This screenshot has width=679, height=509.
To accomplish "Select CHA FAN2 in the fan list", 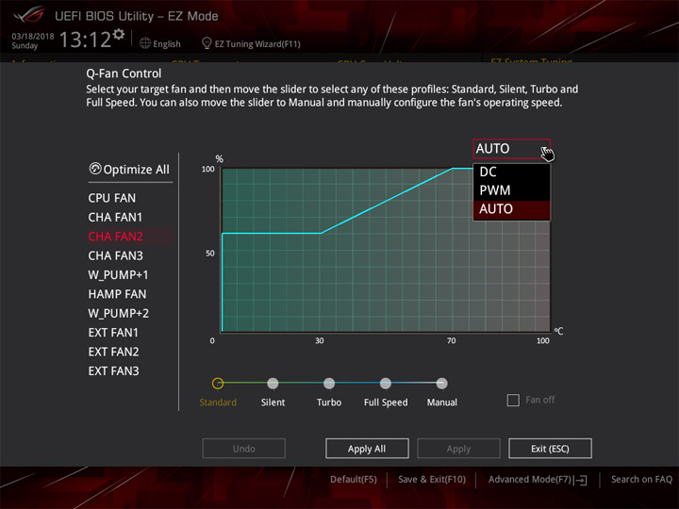I will 116,237.
